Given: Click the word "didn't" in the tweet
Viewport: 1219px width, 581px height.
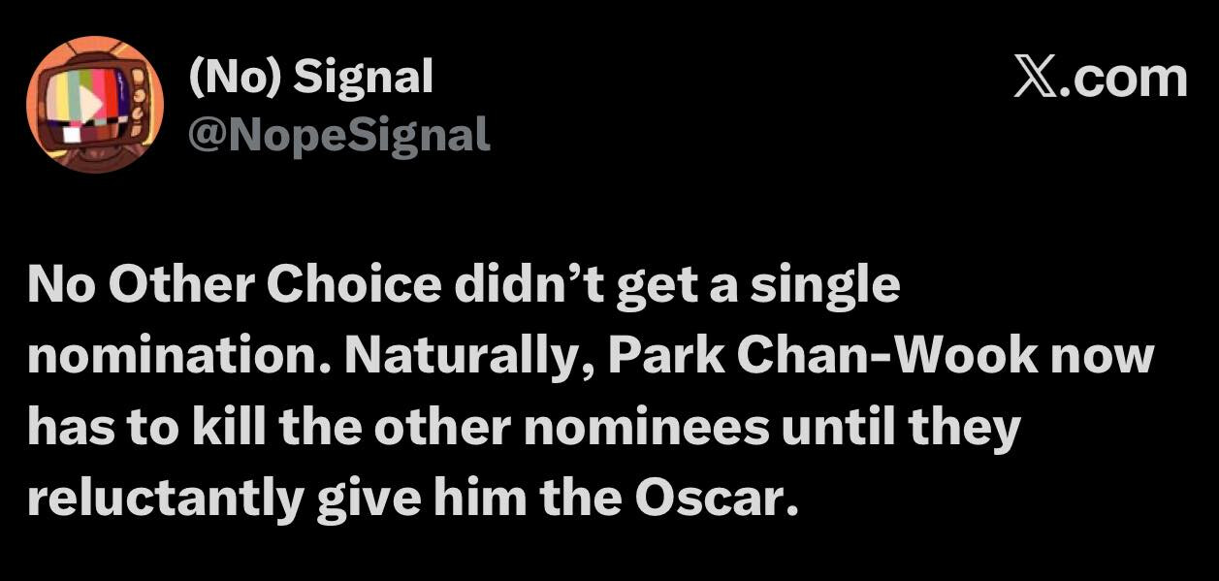Looking at the screenshot, I should [x=543, y=286].
